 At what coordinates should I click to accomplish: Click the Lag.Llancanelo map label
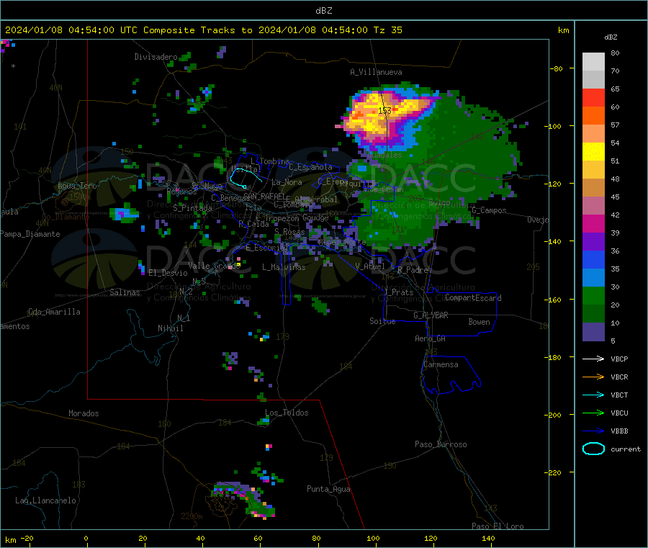[45, 500]
